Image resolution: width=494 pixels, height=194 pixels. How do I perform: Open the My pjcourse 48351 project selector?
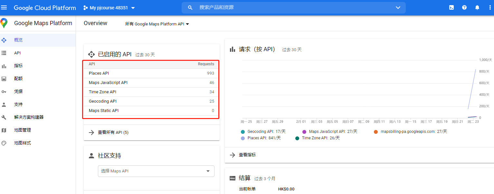coord(109,8)
